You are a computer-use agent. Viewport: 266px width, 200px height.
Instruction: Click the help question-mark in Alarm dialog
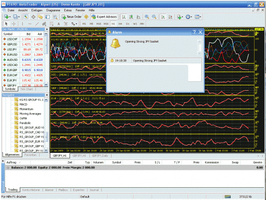pyautogui.click(x=194, y=32)
